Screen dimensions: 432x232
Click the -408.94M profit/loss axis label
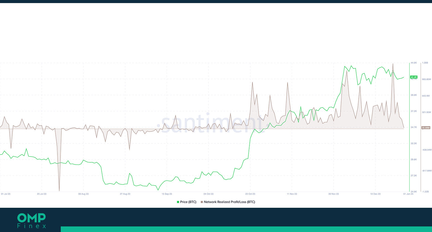(427, 150)
